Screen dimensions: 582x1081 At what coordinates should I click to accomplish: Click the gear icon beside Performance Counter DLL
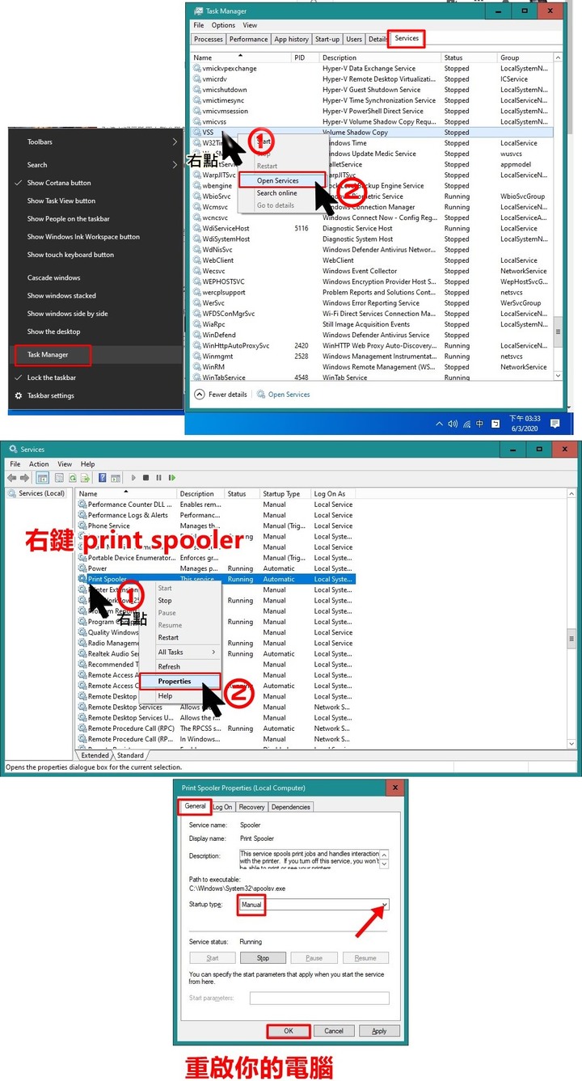[82, 505]
